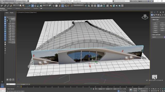Toggle visibility eye for Plane004
The height and width of the screenshot is (92, 165).
pos(9,41)
